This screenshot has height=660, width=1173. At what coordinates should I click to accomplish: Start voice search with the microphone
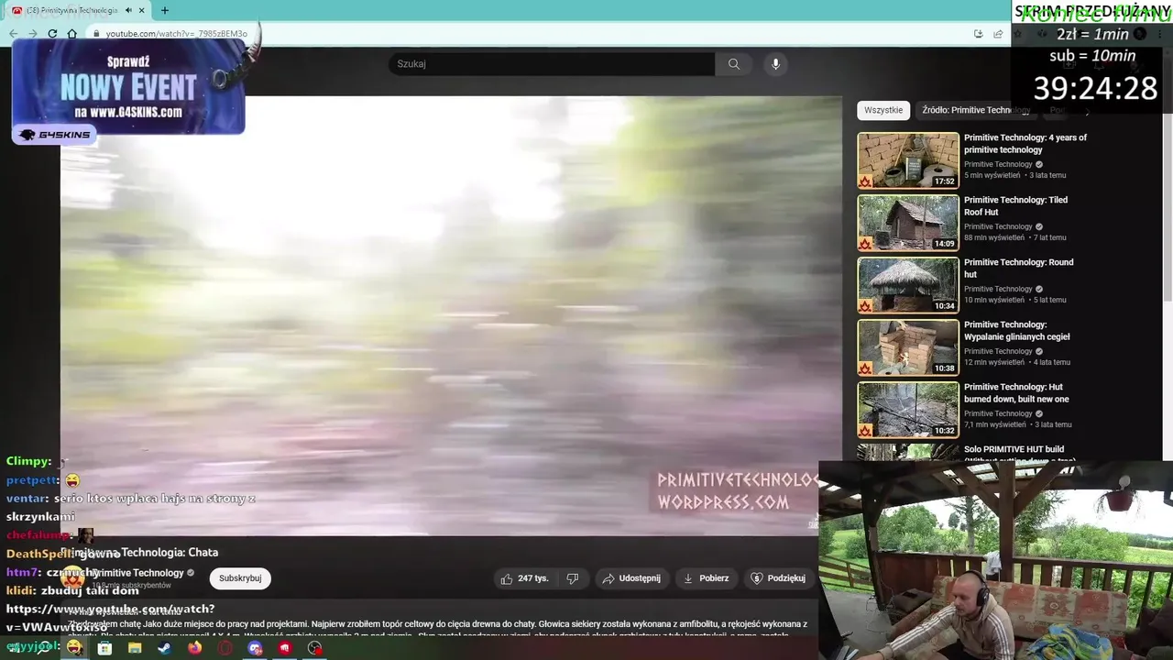click(x=775, y=64)
